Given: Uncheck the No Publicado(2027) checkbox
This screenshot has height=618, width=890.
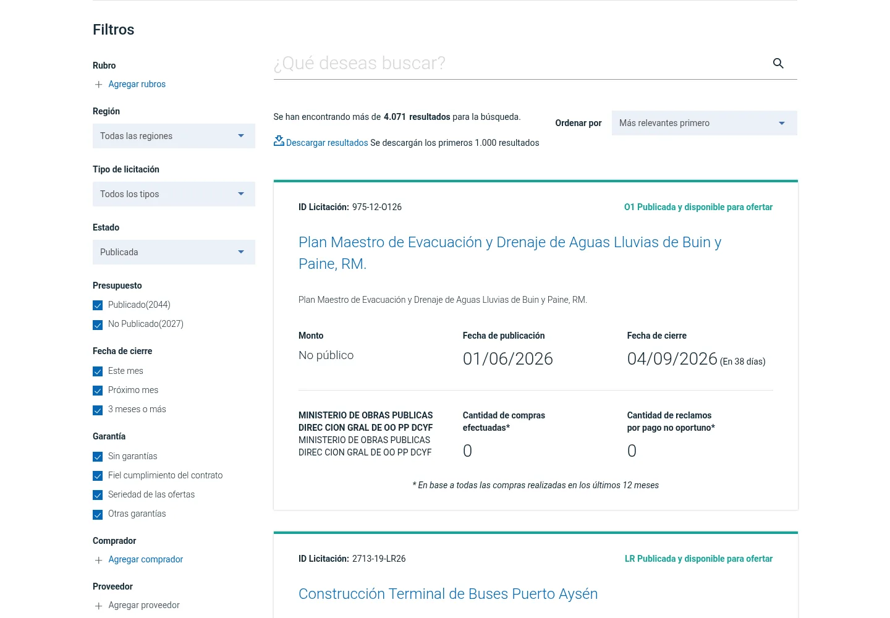Looking at the screenshot, I should [x=98, y=324].
